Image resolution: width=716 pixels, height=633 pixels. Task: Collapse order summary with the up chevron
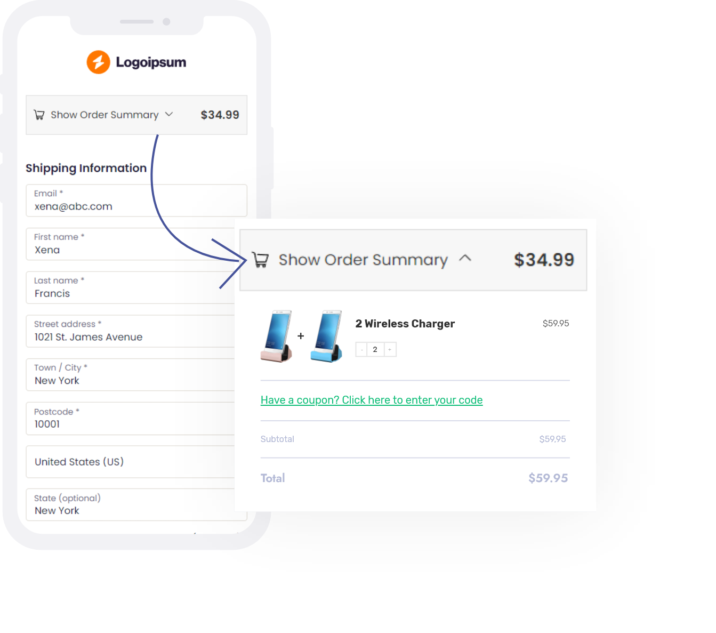tap(465, 258)
